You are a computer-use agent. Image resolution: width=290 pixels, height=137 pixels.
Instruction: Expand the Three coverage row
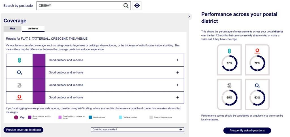coord(178,85)
